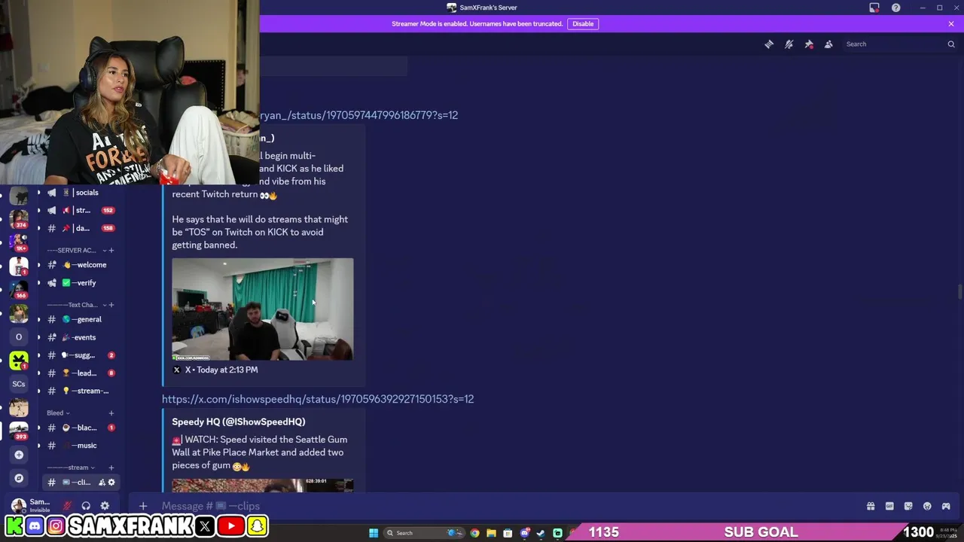Create channel in Bleed category
The width and height of the screenshot is (964, 542).
(111, 413)
